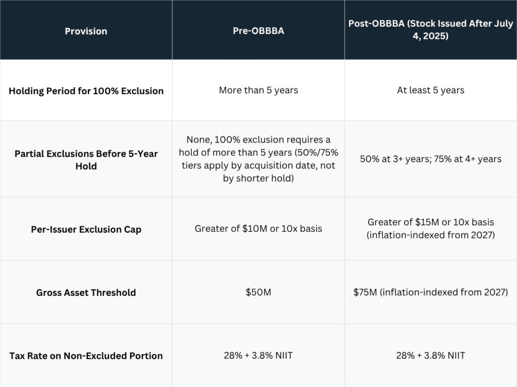The width and height of the screenshot is (517, 387).
Task: Select the Holding Period for 100% Exclusion label
Action: tap(86, 91)
